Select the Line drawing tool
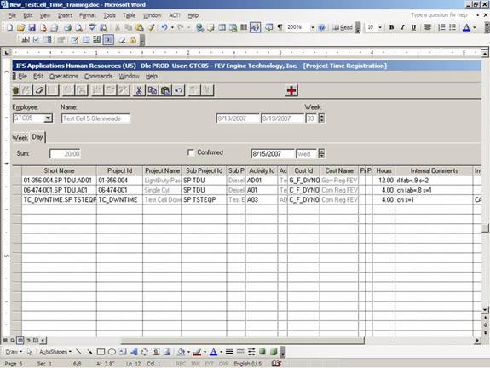Screen dimensions: 490x368 [78, 352]
